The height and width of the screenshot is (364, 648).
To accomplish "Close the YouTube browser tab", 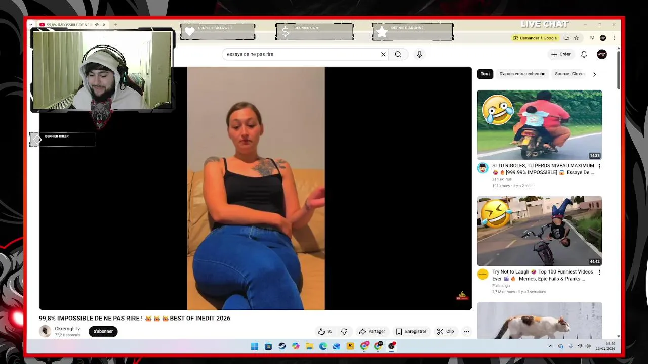I will (x=104, y=25).
